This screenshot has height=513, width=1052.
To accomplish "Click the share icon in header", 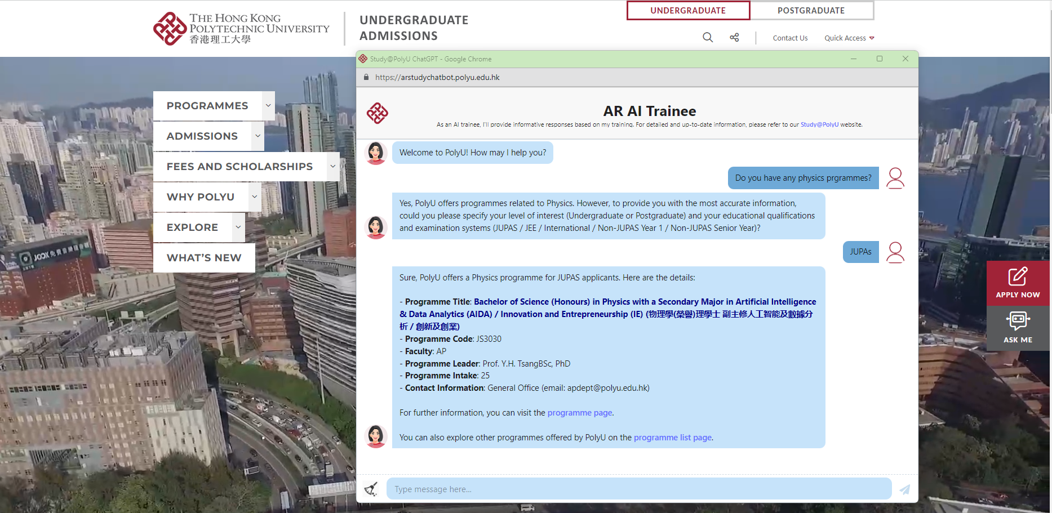I will pos(734,37).
